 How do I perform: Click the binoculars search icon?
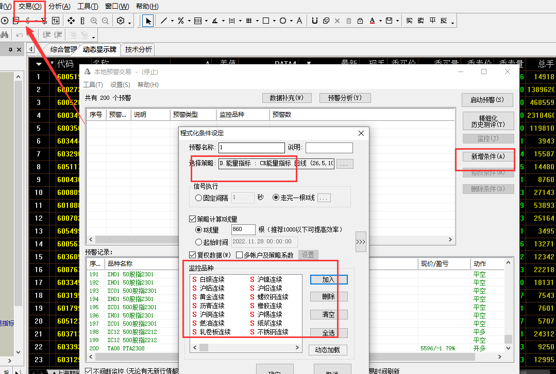pos(4,35)
